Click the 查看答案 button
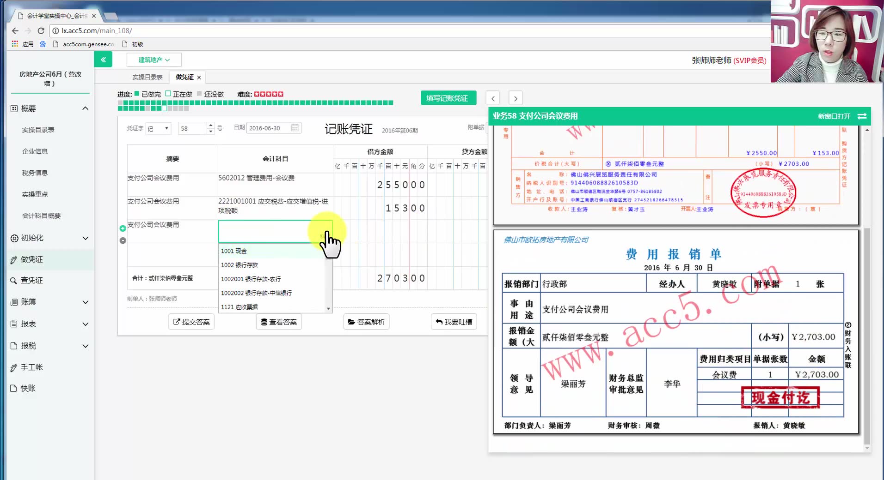The width and height of the screenshot is (884, 480). (x=279, y=321)
